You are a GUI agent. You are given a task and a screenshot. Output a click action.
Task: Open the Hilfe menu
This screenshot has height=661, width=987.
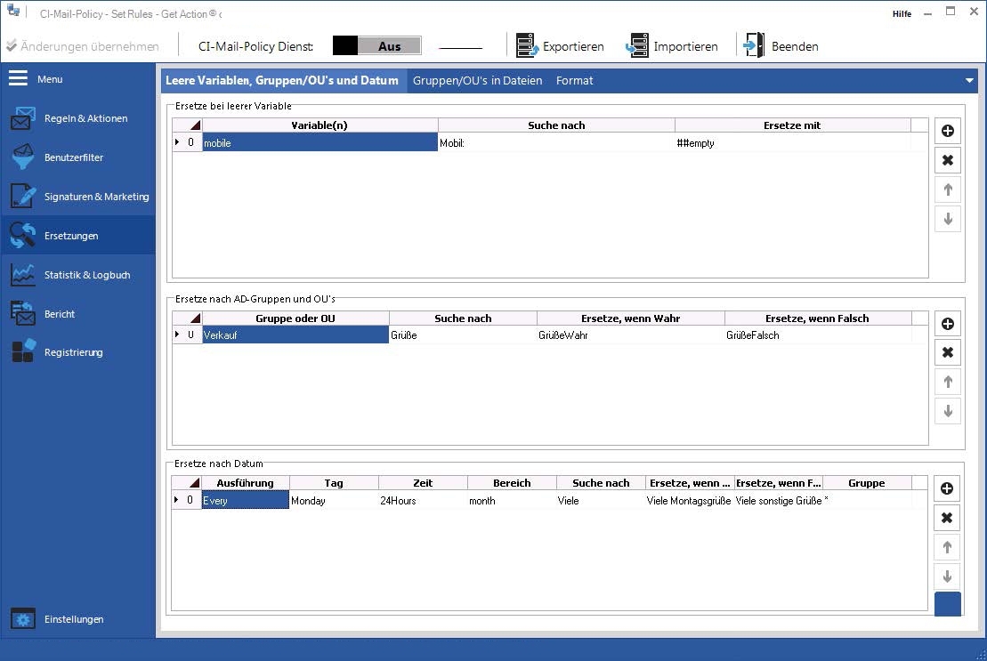click(x=902, y=14)
